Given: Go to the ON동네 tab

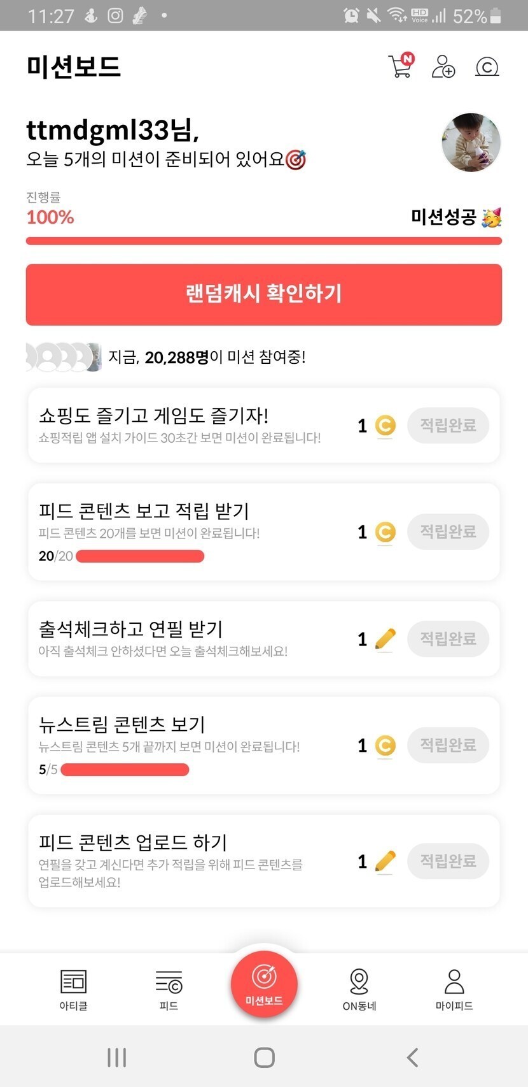Looking at the screenshot, I should 359,990.
